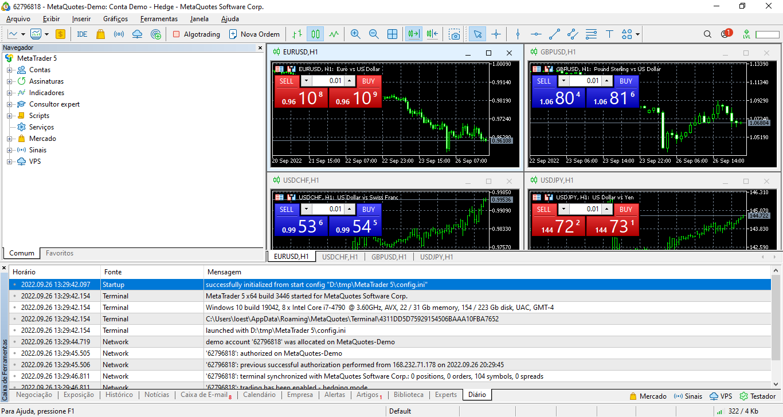Viewport: 783px width, 417px height.
Task: Click the green LVL level icon
Action: 746,34
